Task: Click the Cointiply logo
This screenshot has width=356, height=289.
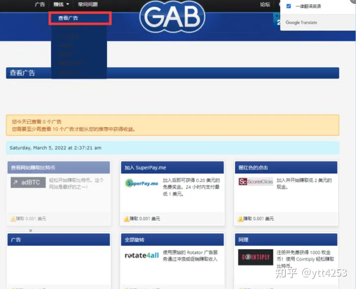Action: (x=256, y=257)
